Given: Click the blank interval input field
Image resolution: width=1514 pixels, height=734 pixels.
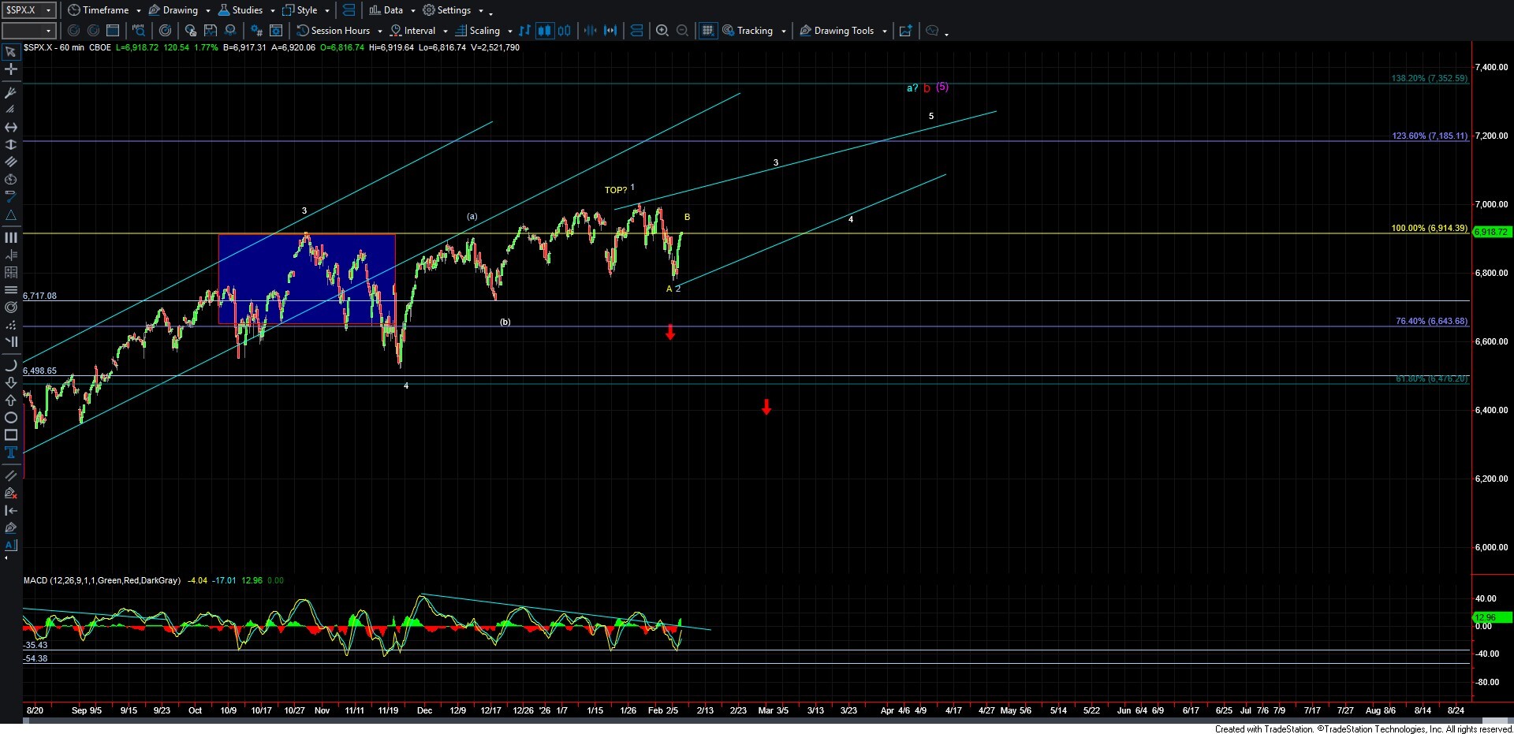Looking at the screenshot, I should click(x=22, y=31).
